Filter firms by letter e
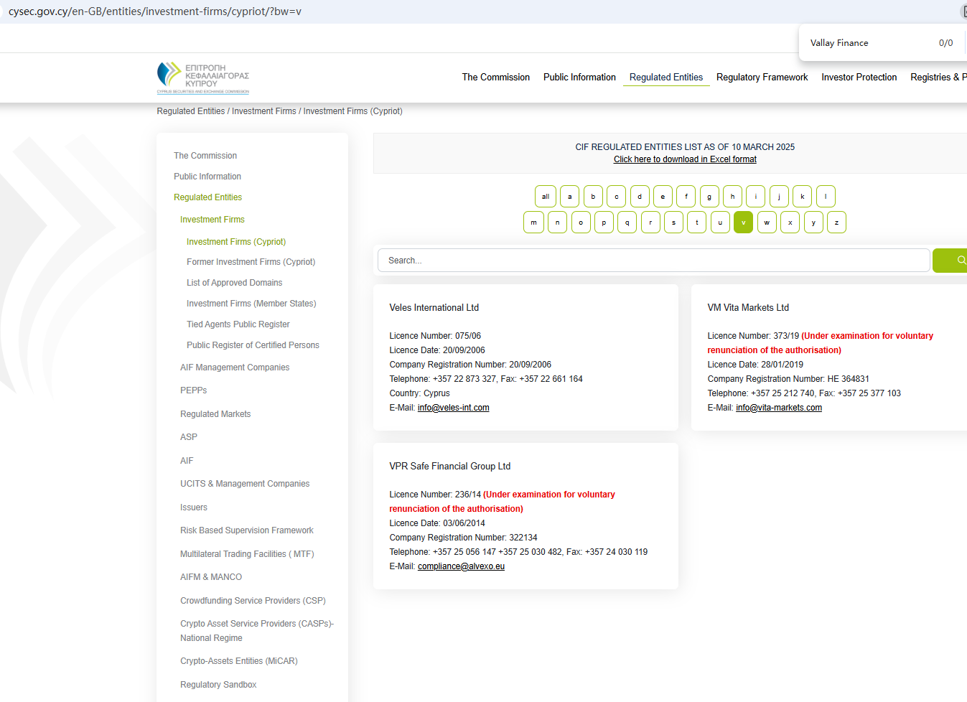 click(663, 197)
